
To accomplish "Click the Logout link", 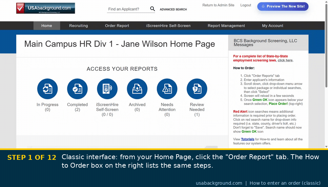I will coord(246,5).
